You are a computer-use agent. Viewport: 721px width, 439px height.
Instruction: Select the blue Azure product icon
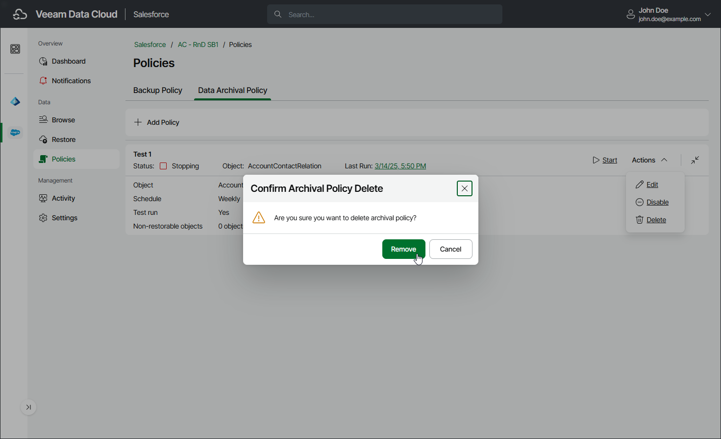tap(15, 101)
